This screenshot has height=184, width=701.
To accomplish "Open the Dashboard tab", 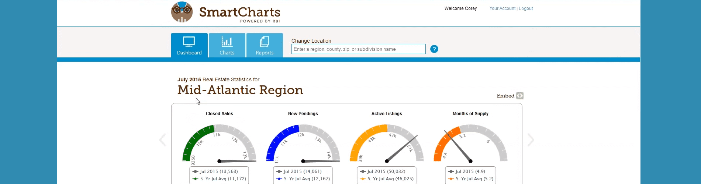I will (189, 45).
